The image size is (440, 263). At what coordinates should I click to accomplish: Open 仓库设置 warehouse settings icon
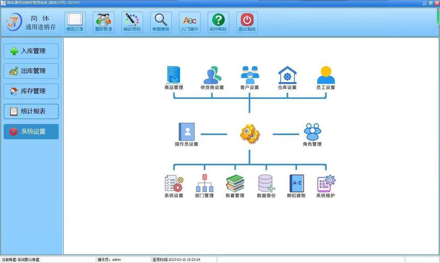(x=287, y=78)
